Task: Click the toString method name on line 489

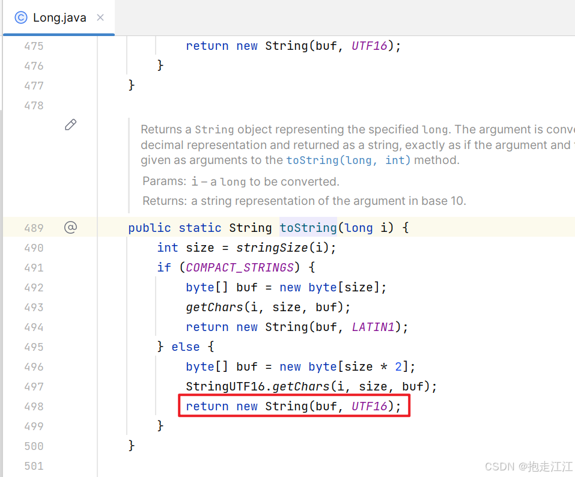Action: [308, 228]
